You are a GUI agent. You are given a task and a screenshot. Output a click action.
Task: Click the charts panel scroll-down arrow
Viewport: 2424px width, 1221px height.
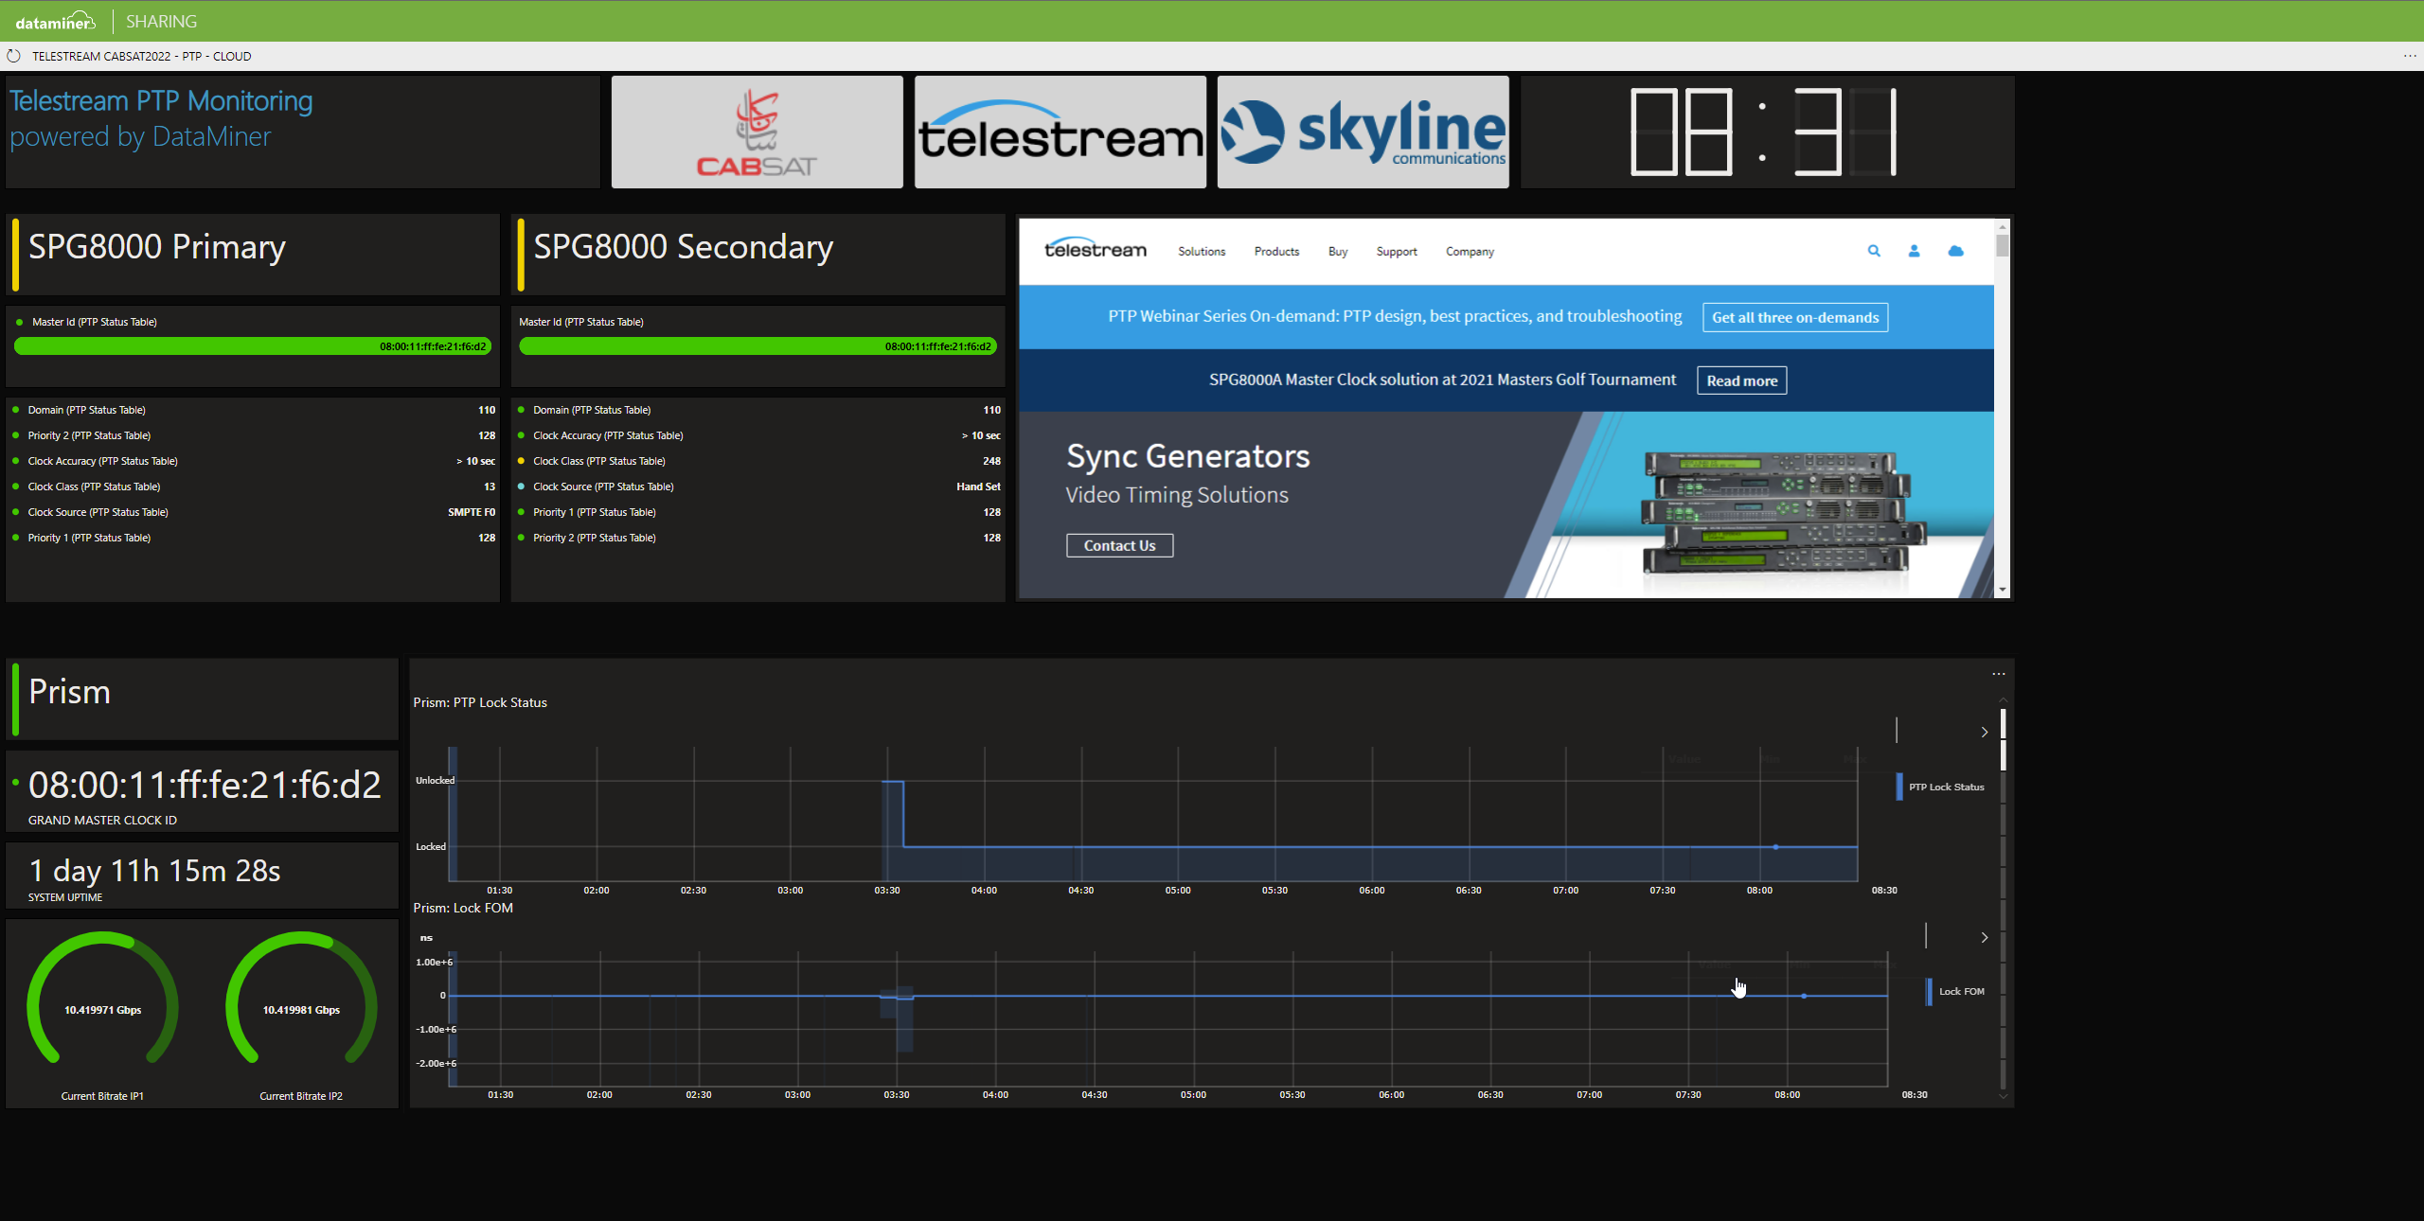pos(2003,1096)
